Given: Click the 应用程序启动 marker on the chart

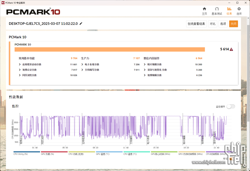Looking at the screenshot, I should (x=83, y=138).
